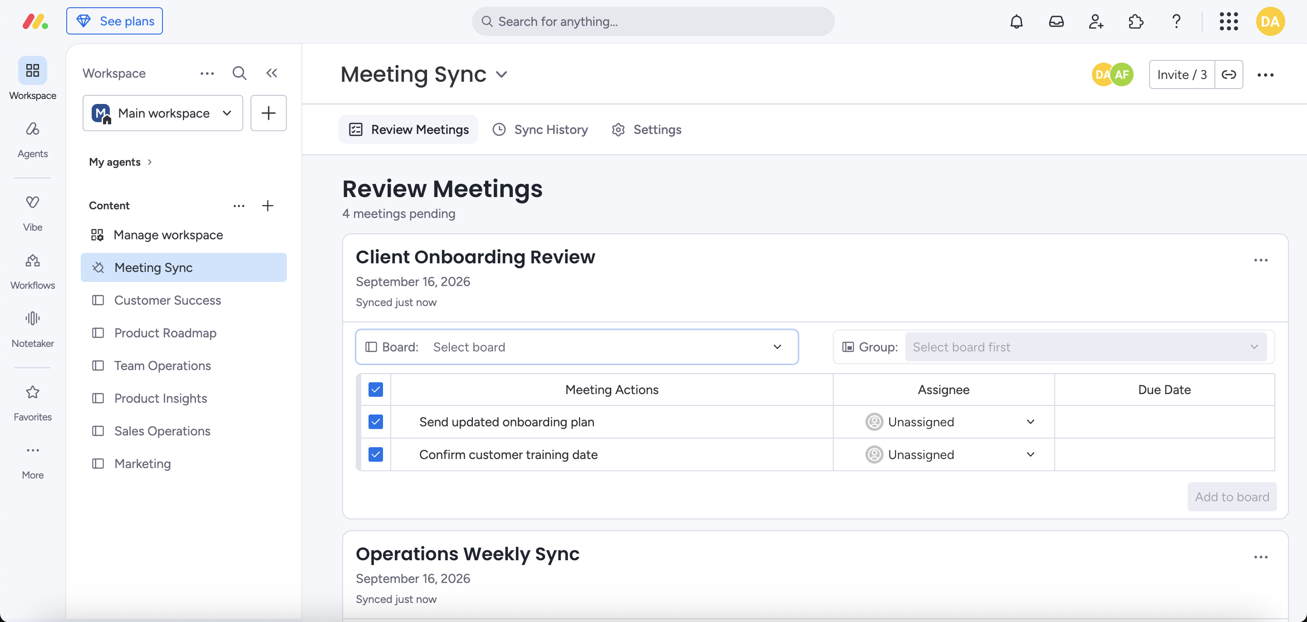Click the workspace panel search icon
The image size is (1307, 622).
click(240, 73)
